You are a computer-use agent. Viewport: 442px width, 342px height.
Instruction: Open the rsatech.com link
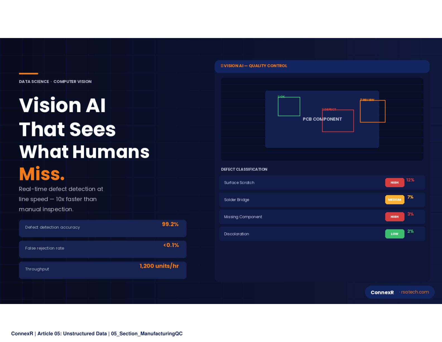[415, 292]
